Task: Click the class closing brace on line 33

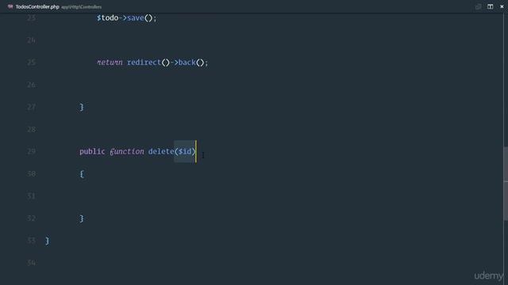Action: [48, 241]
